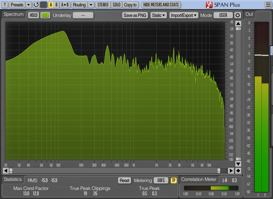Click max crest factor value 13.0
Viewport: 273px width, 199px height.
pyautogui.click(x=26, y=193)
